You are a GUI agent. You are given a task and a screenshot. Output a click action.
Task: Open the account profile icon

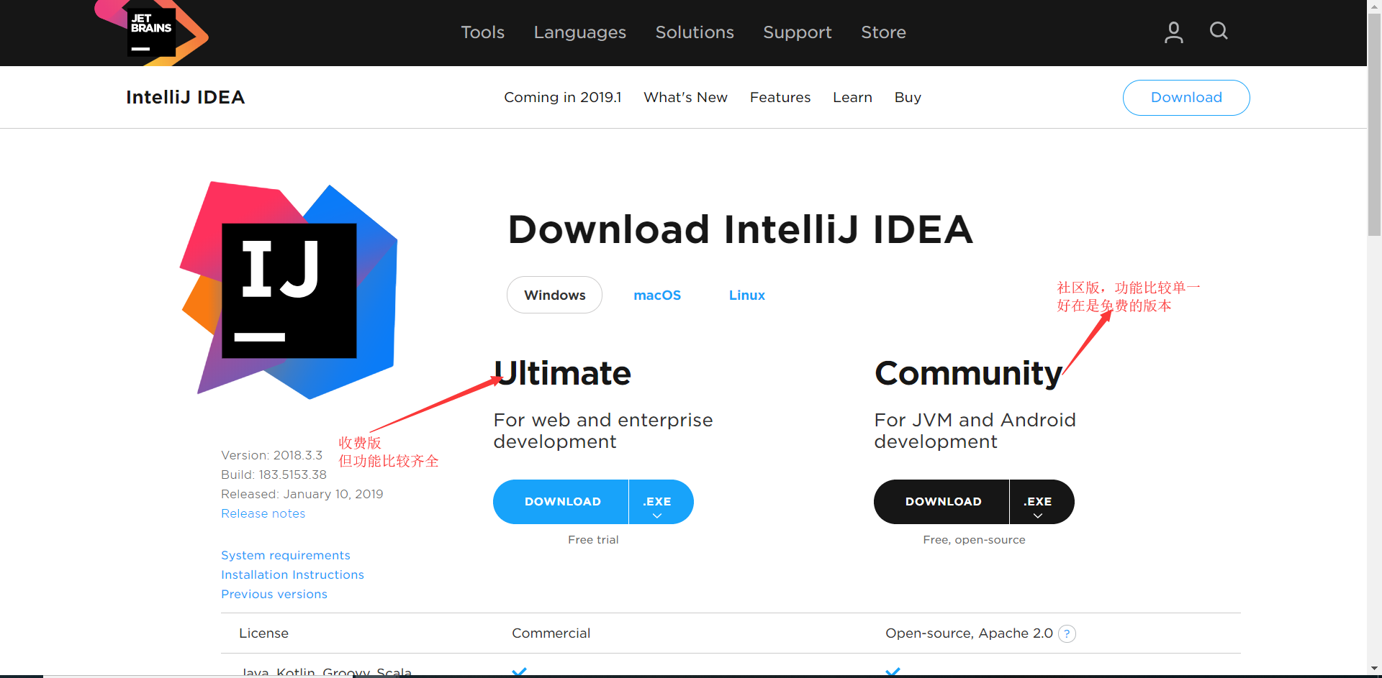(x=1174, y=32)
